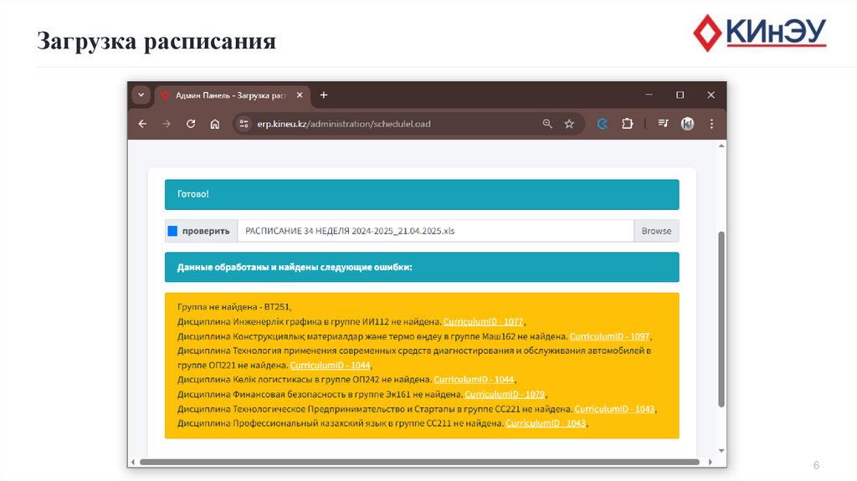Open link CurriculumID - 1079
Screen dimensions: 857x481
(505, 394)
